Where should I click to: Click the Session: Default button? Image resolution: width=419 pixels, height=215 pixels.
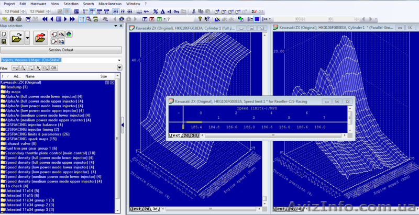[x=61, y=50]
